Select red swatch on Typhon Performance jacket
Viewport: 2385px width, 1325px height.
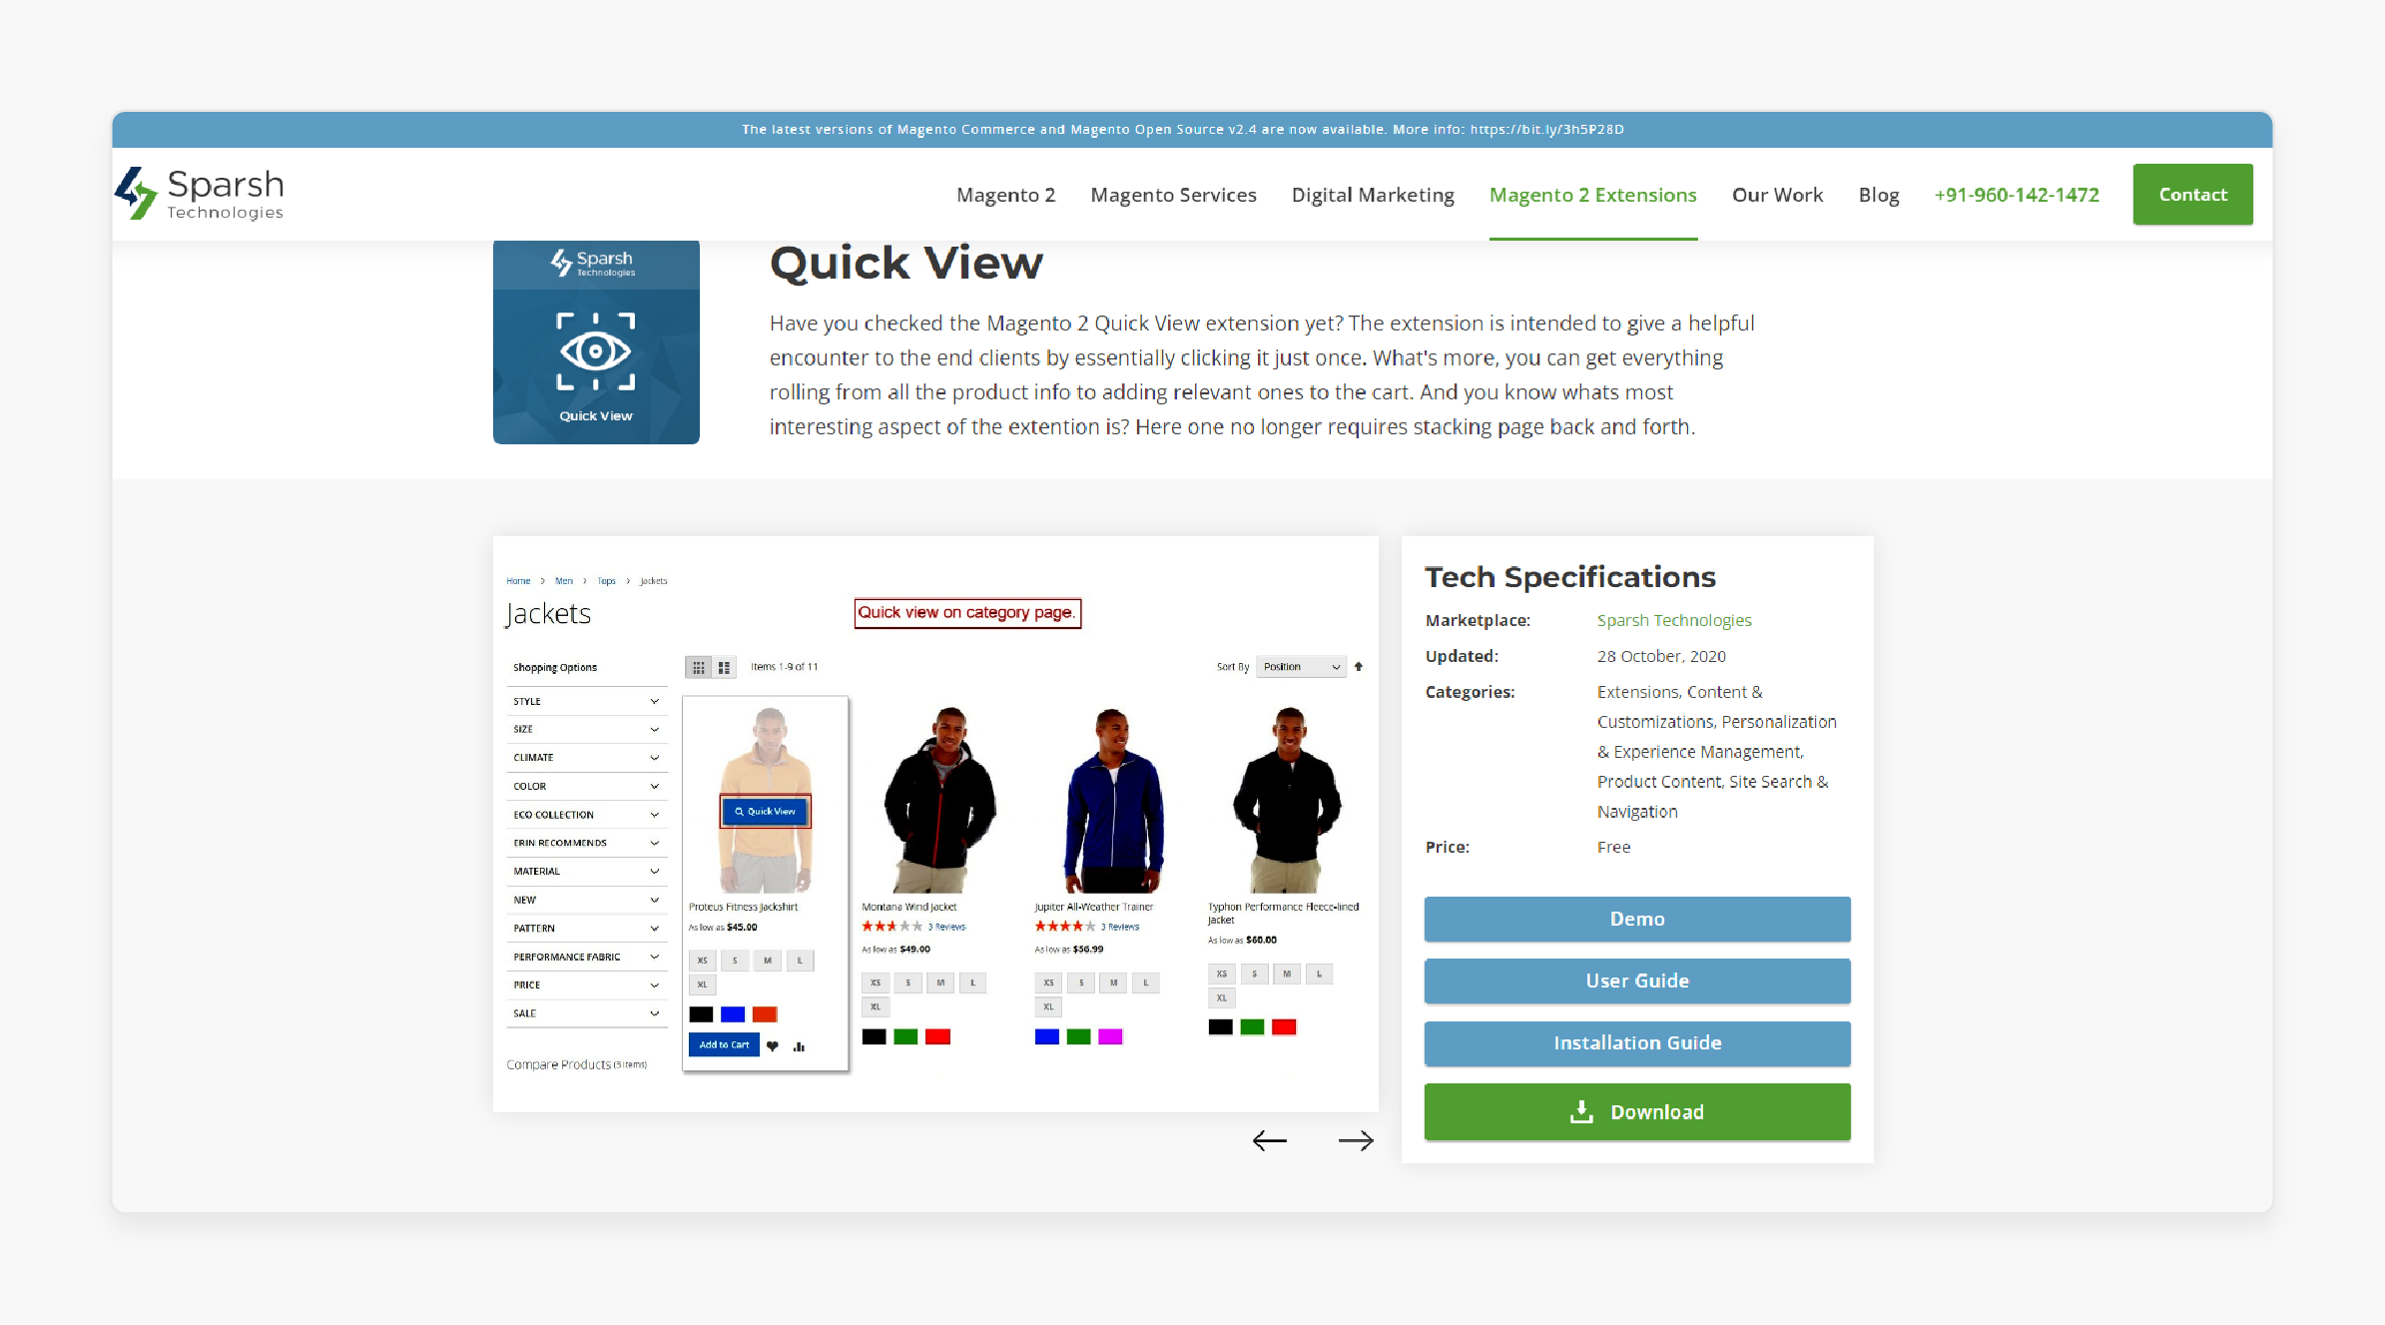[x=1284, y=1026]
